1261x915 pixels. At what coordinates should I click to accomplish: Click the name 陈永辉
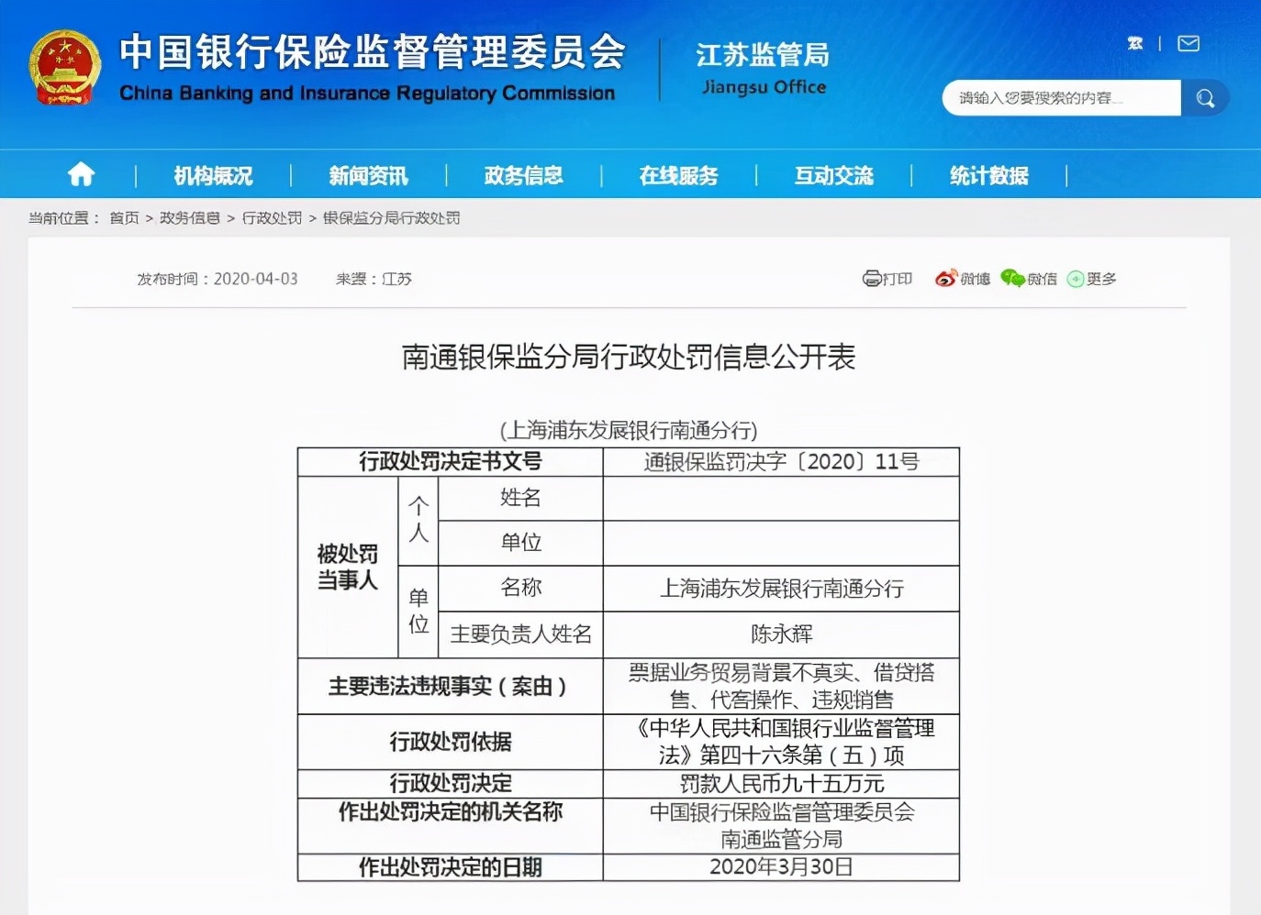tap(781, 634)
